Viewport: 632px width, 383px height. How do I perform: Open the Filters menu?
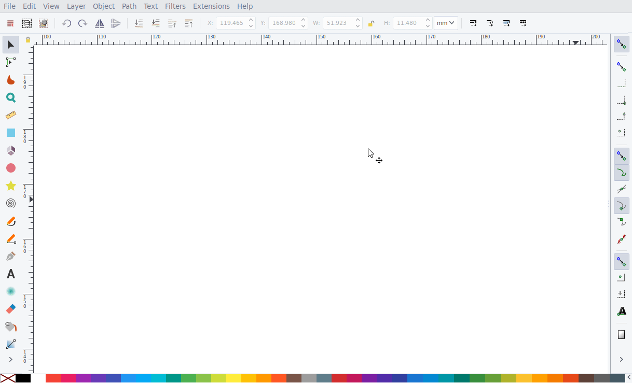(x=175, y=6)
